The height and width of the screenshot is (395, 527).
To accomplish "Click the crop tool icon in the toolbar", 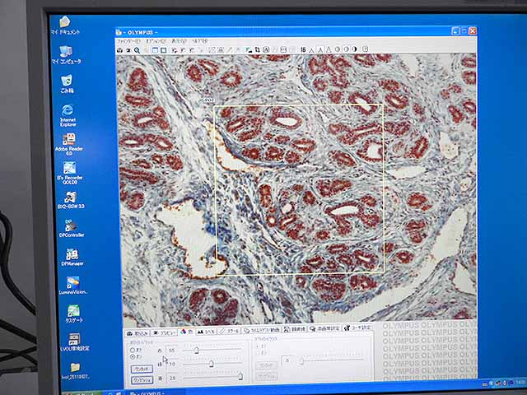I will [x=257, y=49].
